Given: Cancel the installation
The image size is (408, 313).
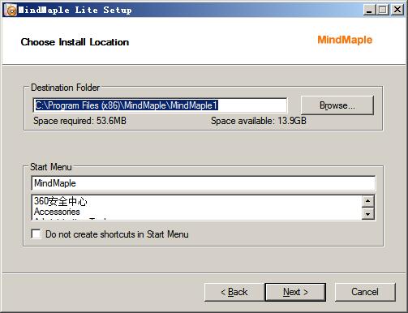Looking at the screenshot, I should (x=365, y=292).
